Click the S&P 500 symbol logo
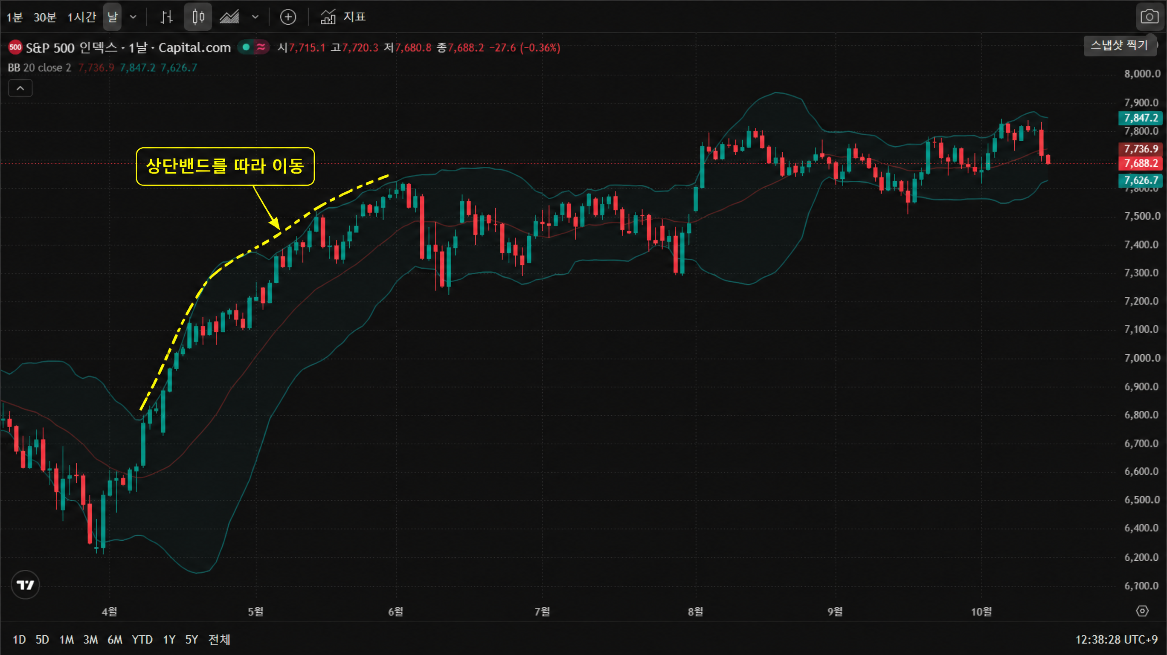Screen dimensions: 1167x655 tap(15, 47)
